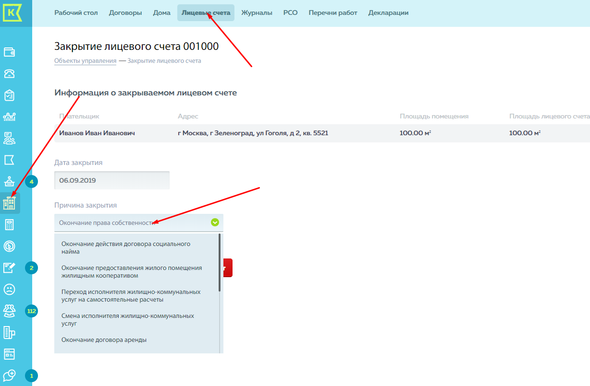The image size is (590, 386).
Task: Click the green chevron of the reason dropdown
Action: tap(215, 222)
